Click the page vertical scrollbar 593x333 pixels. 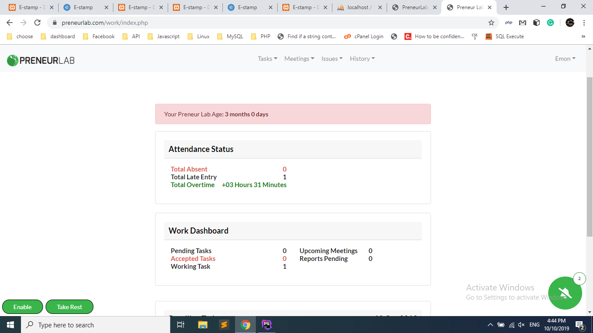point(590,156)
